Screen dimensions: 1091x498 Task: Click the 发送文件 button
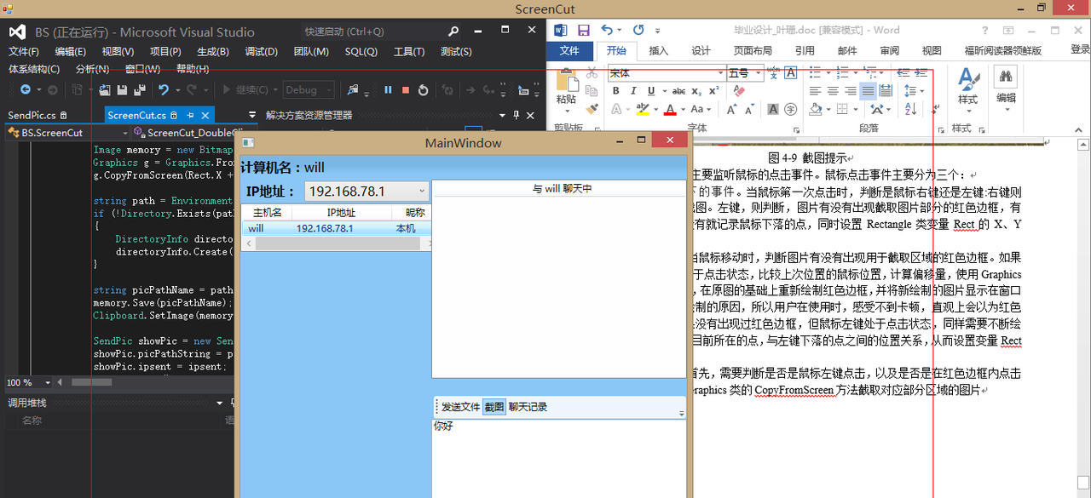pyautogui.click(x=462, y=406)
